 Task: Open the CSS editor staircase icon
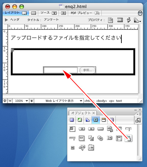tap(137, 20)
